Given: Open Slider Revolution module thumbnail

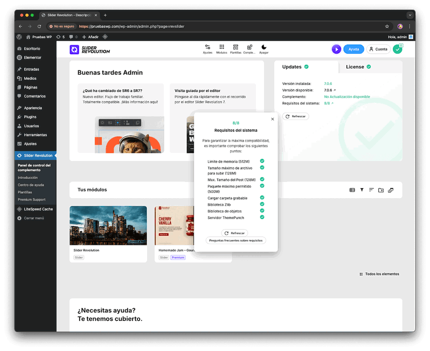Looking at the screenshot, I should (108, 226).
